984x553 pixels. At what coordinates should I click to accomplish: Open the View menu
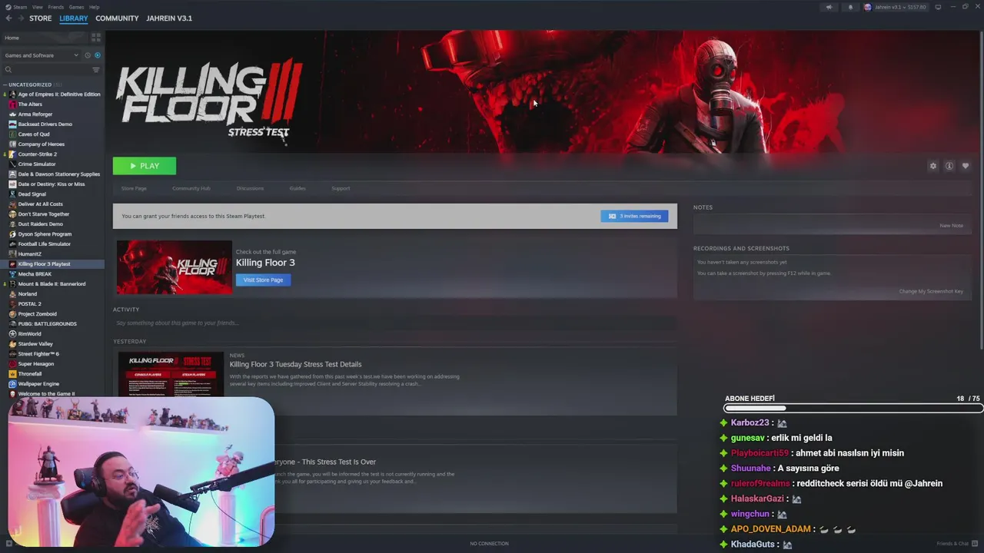[37, 7]
